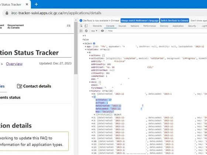The height and width of the screenshot is (155, 207).
Task: Switch to the Network tab
Action: click(135, 26)
